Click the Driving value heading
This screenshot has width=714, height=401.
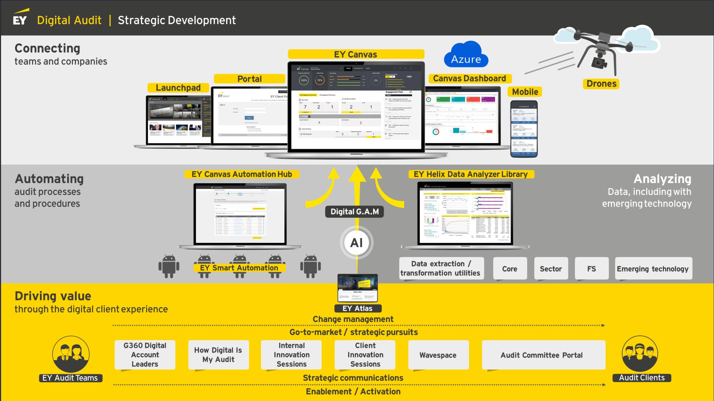(53, 296)
